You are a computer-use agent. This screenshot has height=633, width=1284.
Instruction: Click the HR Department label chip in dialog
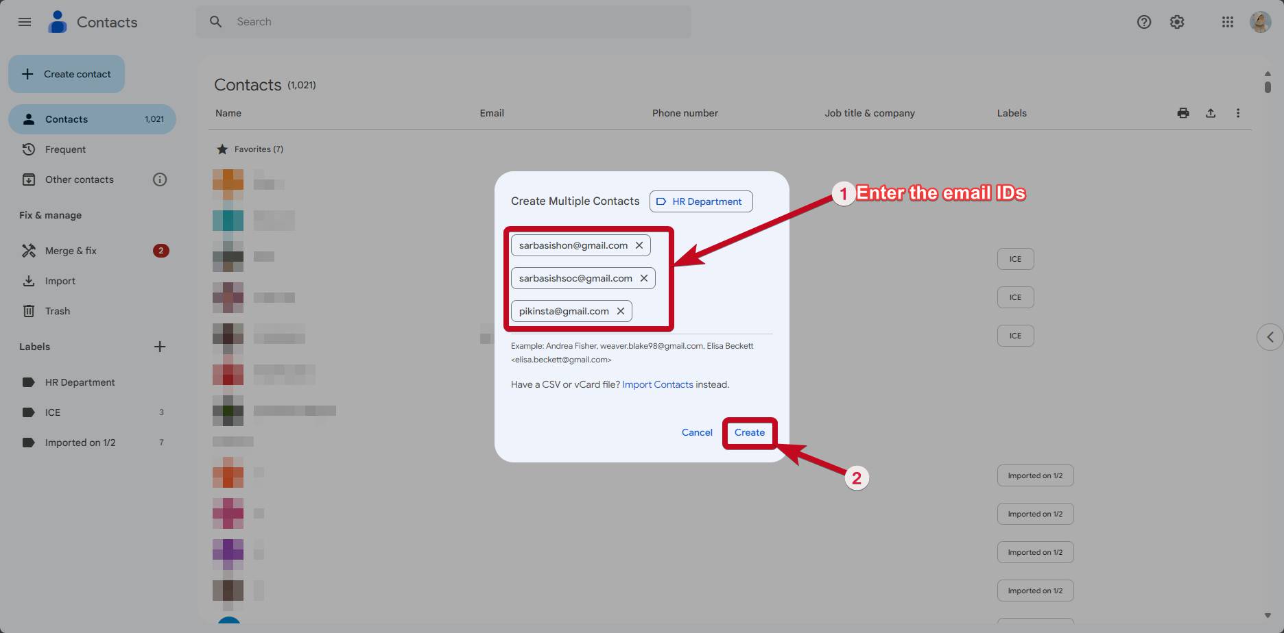point(701,201)
